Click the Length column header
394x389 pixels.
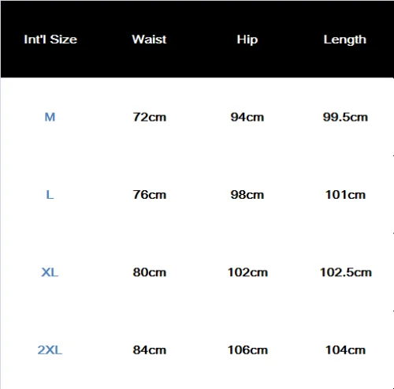[x=345, y=39]
